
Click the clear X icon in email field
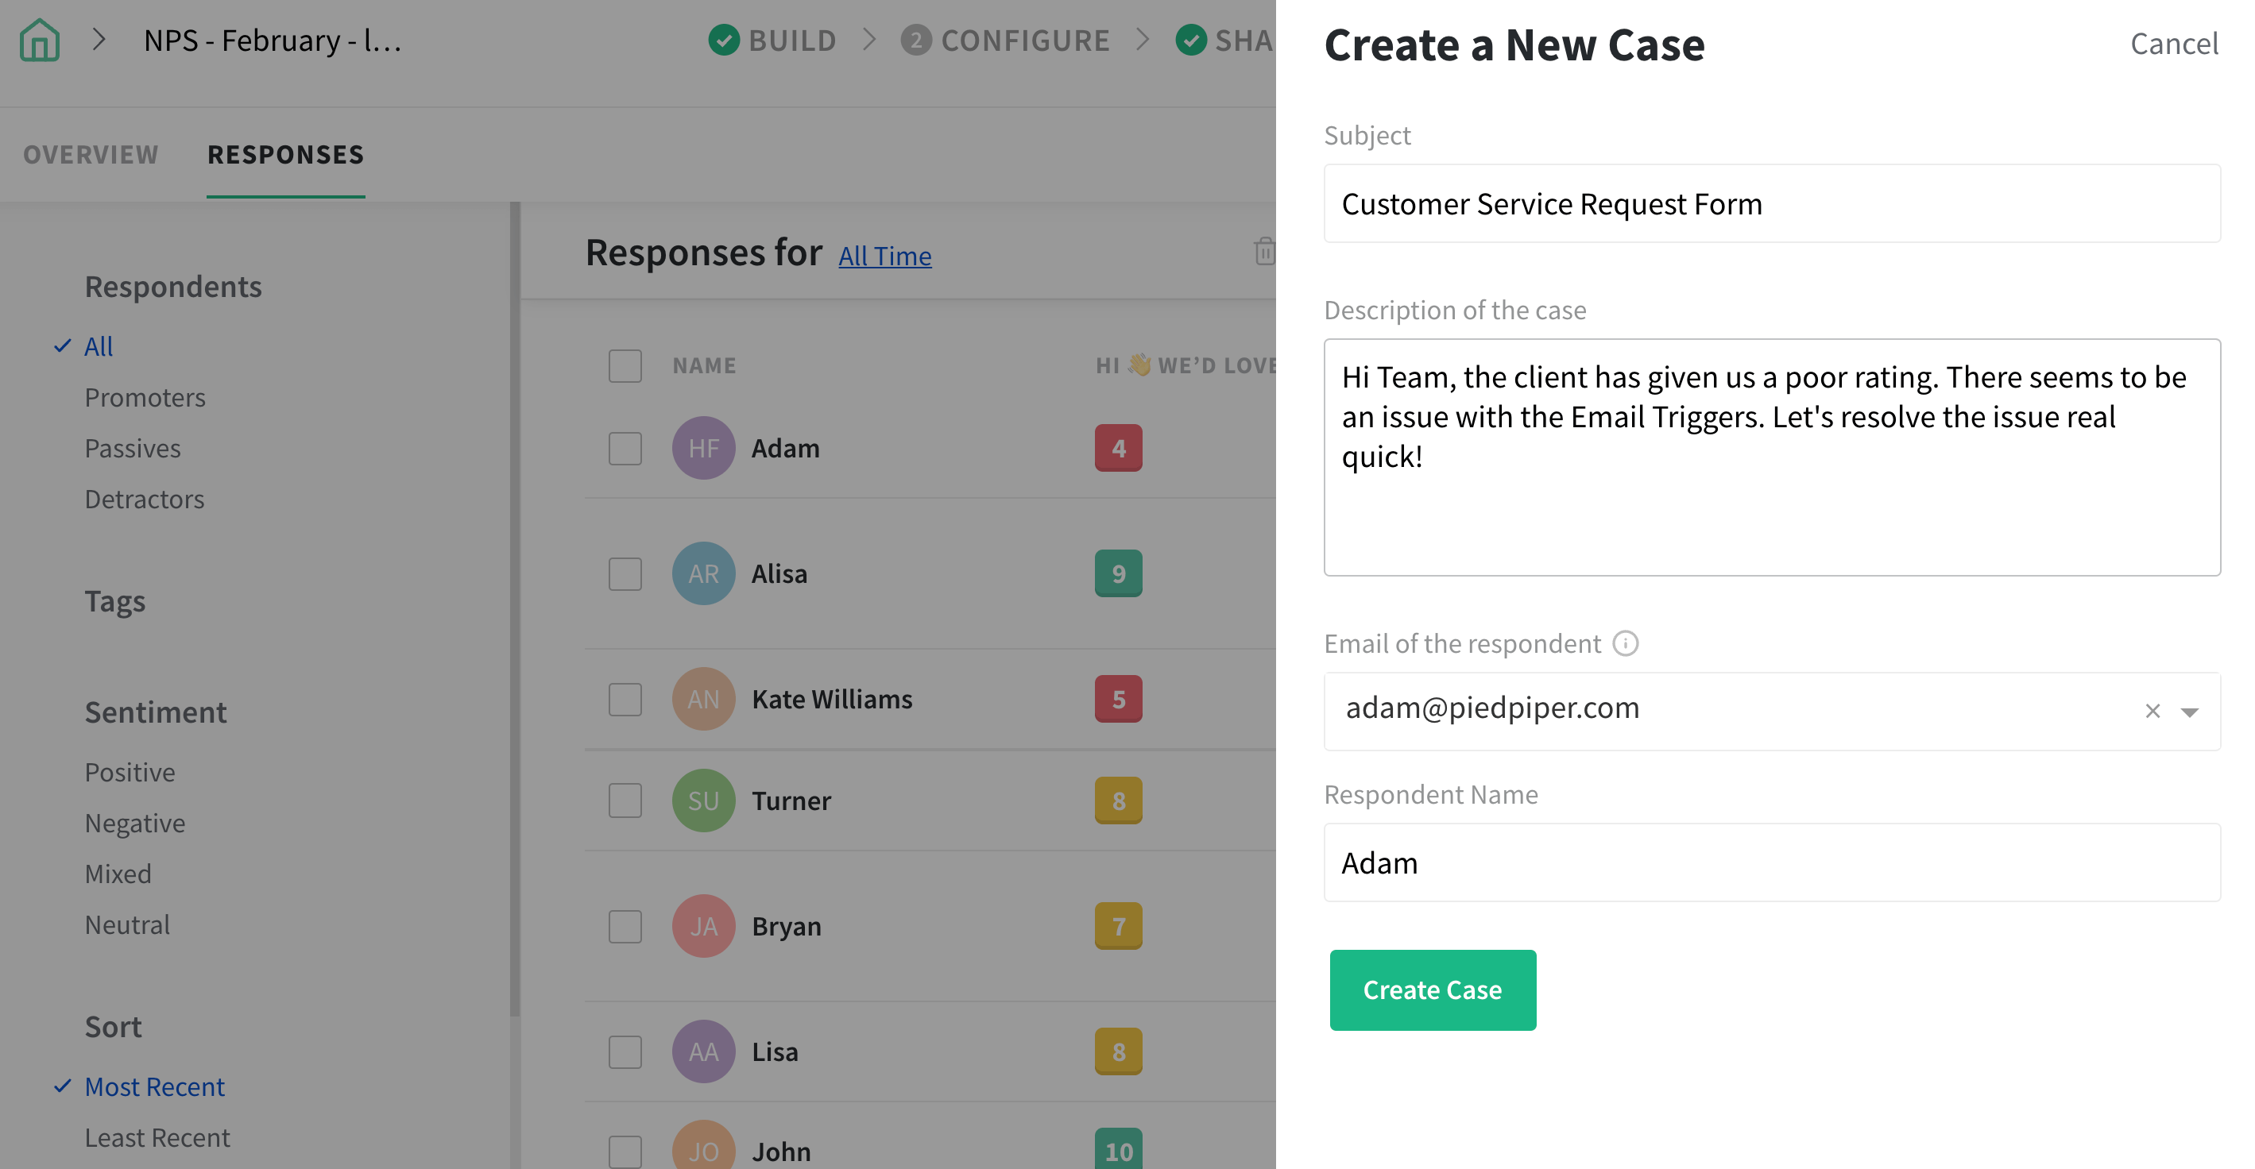[x=2151, y=710]
